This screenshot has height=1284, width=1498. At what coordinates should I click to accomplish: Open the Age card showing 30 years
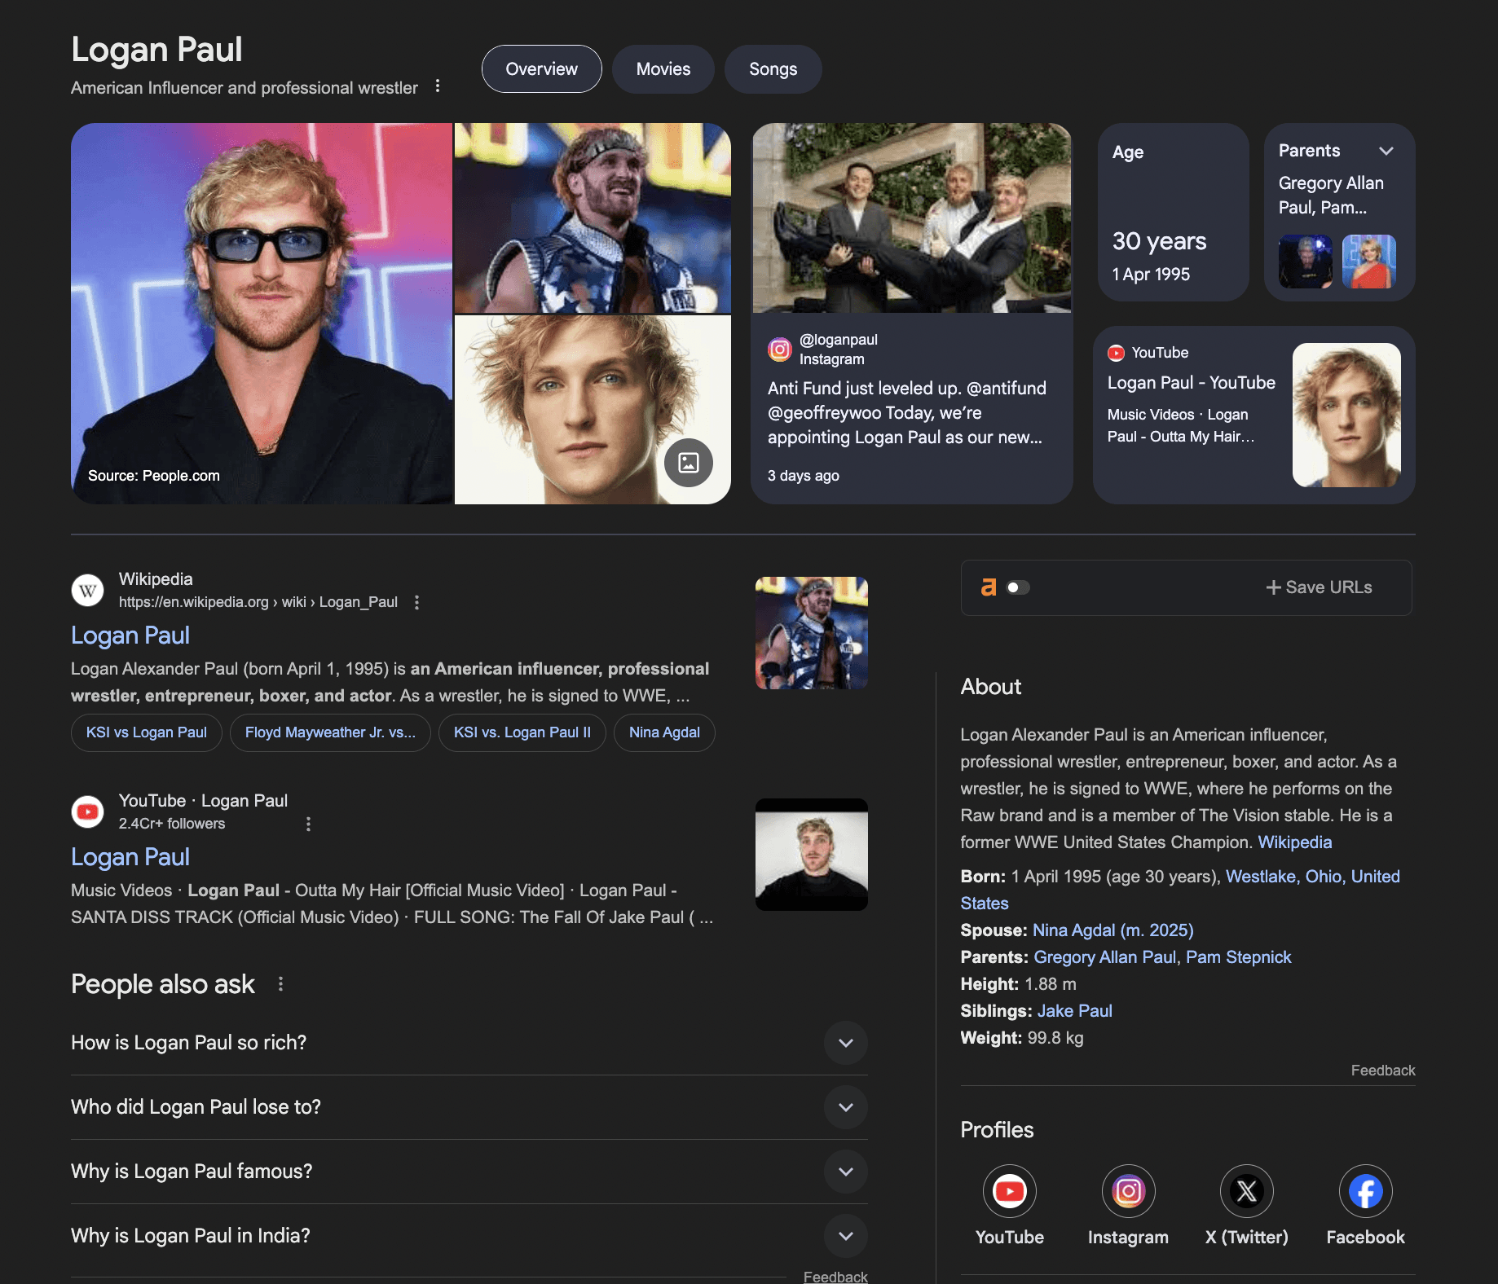click(x=1174, y=212)
